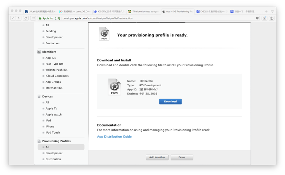Switch to the 'iOS为什么我只能创建一个' tab
This screenshot has width=285, height=175.
point(212,11)
